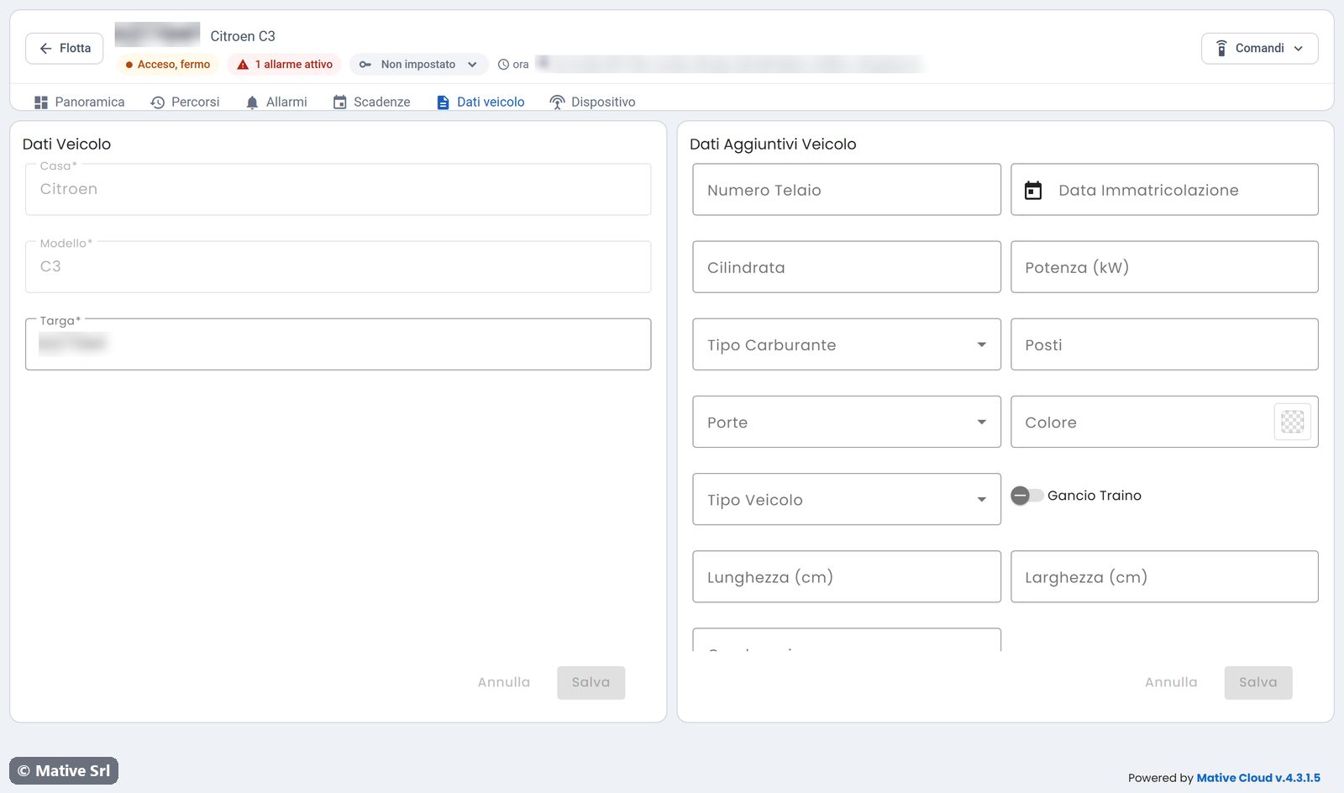Image resolution: width=1344 pixels, height=793 pixels.
Task: Click the © Mative Srl badge
Action: 64,770
